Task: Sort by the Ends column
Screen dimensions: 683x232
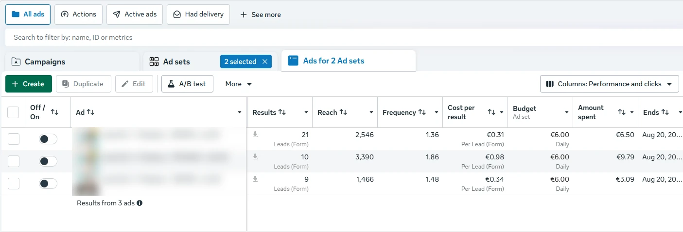Action: coord(665,112)
